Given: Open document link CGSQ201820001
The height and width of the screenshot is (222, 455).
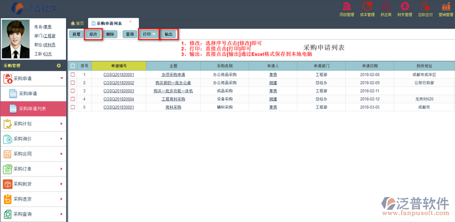Looking at the screenshot, I should coord(119,74).
